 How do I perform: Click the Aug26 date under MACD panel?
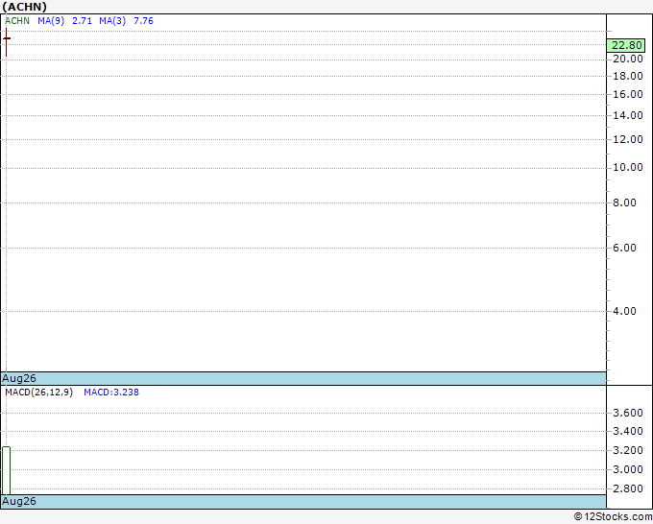[x=19, y=501]
